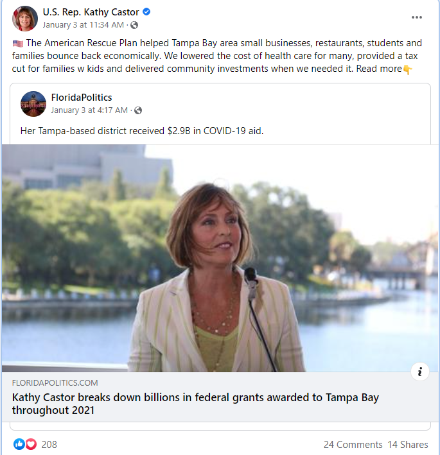
Task: Click the January 3 at 4:17 AM timestamp
Action: point(89,110)
